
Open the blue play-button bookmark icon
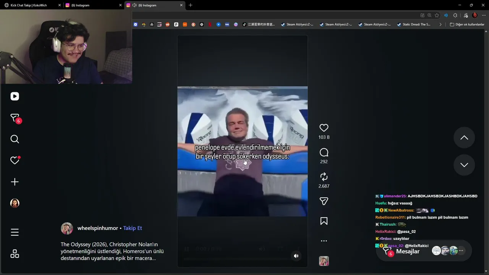click(x=219, y=24)
